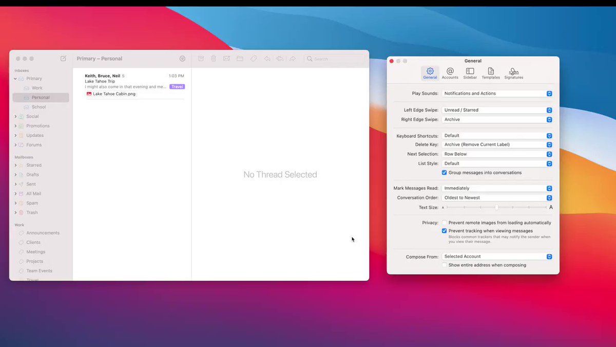The height and width of the screenshot is (347, 616).
Task: Enable Show entire address when composing
Action: [445, 265]
